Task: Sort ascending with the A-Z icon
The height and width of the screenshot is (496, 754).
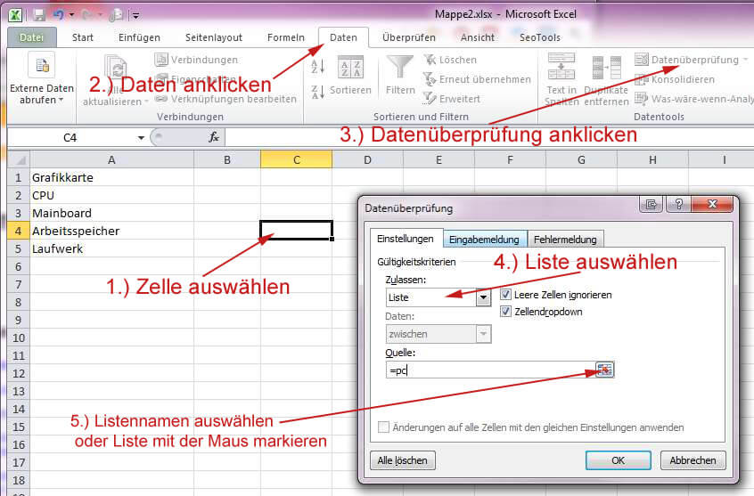Action: (x=318, y=66)
